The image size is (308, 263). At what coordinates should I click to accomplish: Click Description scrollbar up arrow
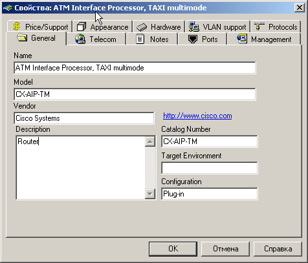point(150,142)
